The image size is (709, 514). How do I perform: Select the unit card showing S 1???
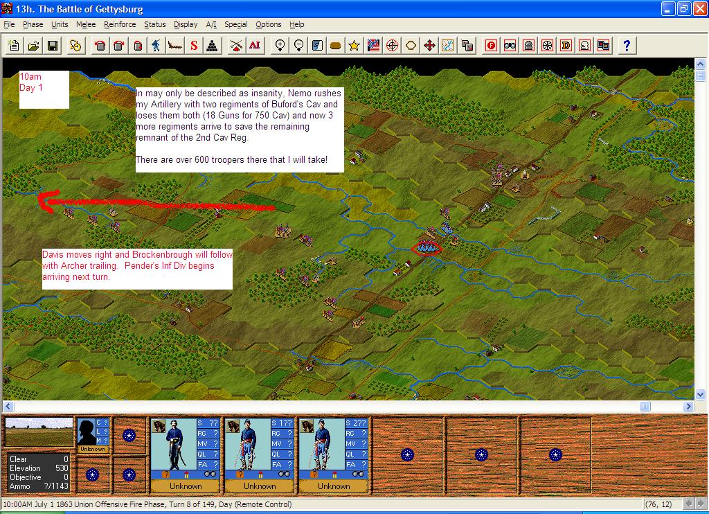point(260,454)
